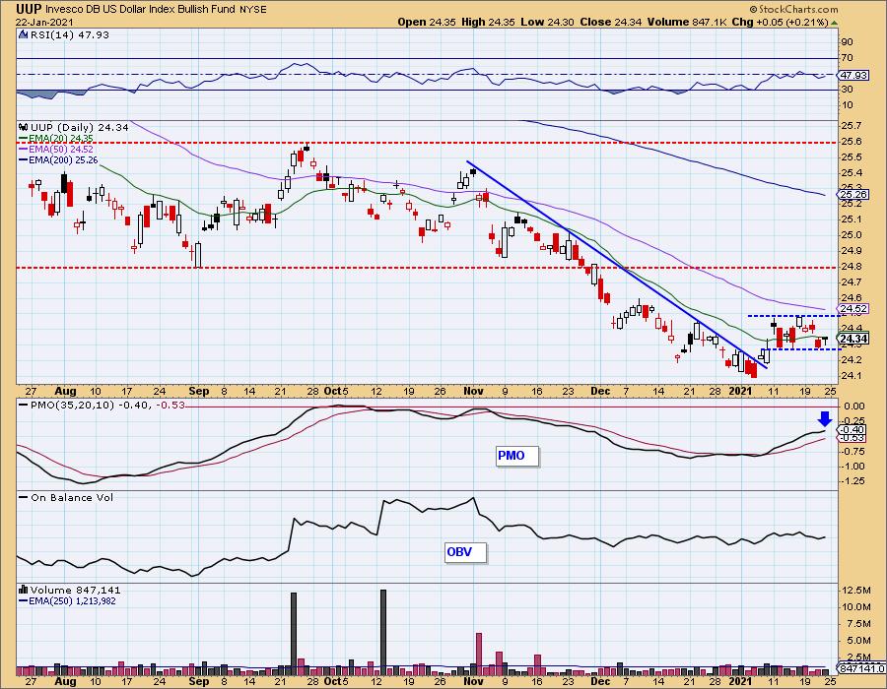
Task: Click the 90 level on the RSI axis
Action: click(x=847, y=41)
